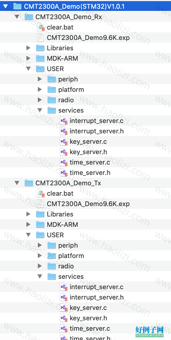Collapse USER folder under CMT2300A_Demo_Rx

[x=28, y=69]
